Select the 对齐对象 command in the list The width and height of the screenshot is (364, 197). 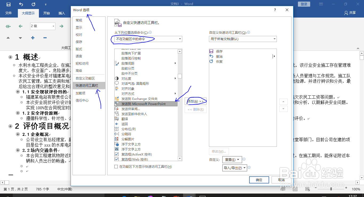point(146,89)
